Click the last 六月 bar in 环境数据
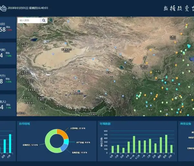The width and height of the screenshot is (194, 166). pyautogui.click(x=171, y=149)
